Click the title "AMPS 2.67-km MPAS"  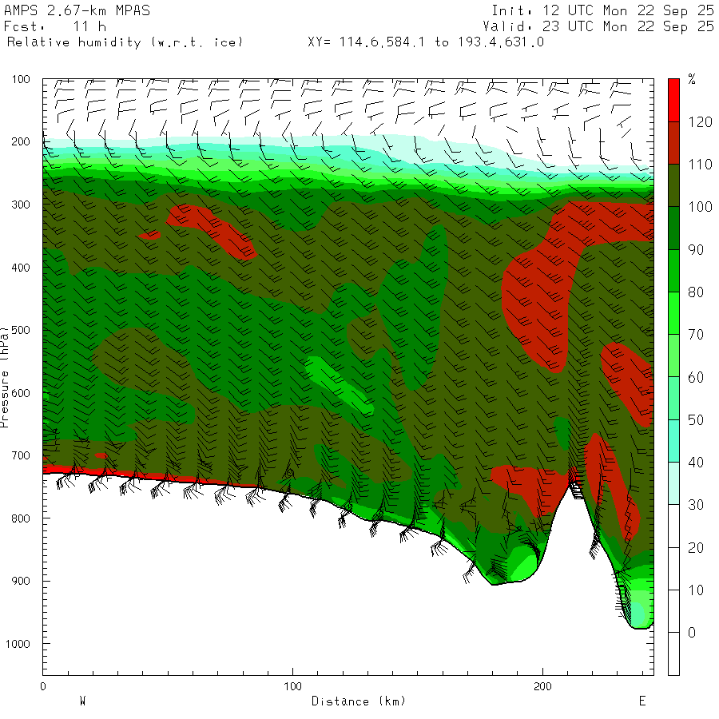pos(77,10)
